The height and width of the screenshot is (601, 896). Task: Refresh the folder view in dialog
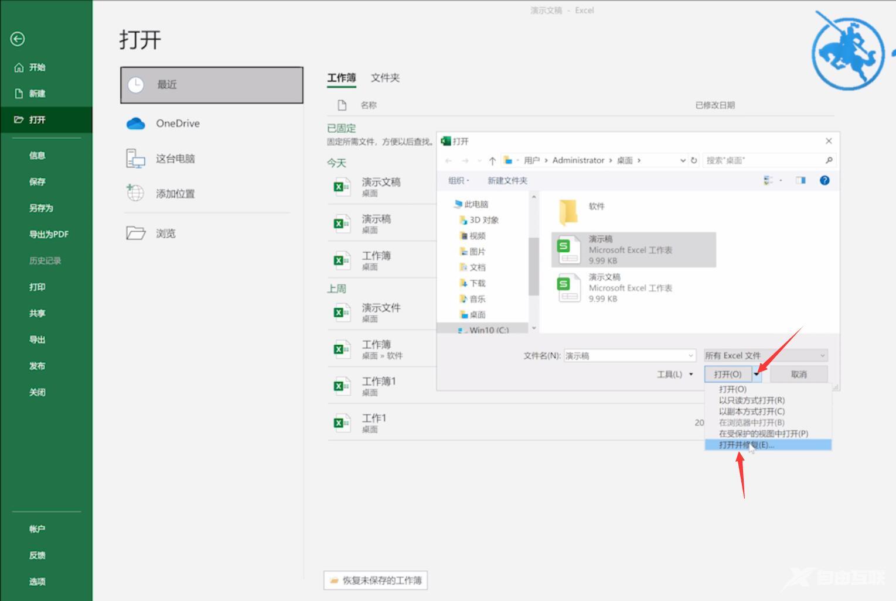pyautogui.click(x=694, y=160)
